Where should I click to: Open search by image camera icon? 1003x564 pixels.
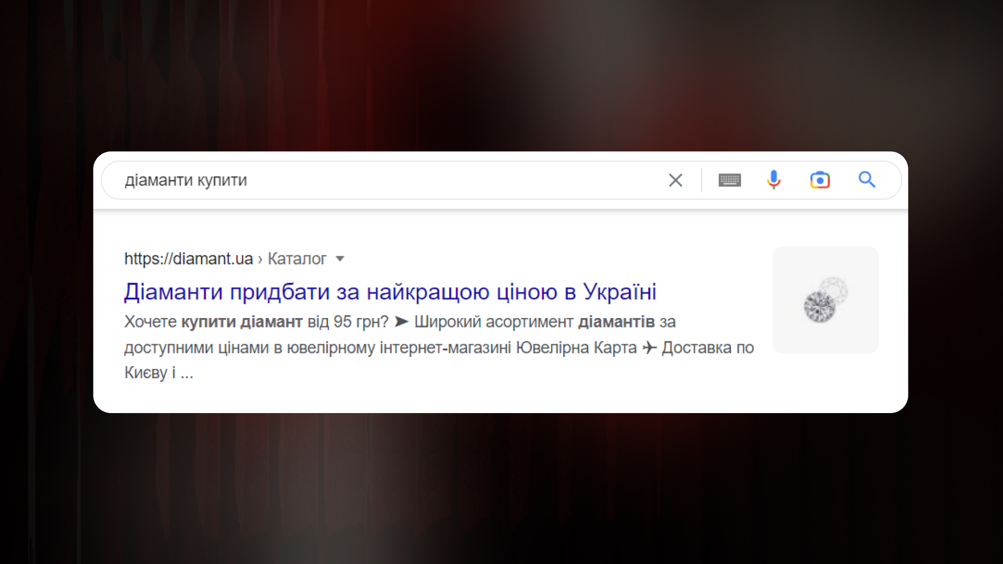point(820,180)
